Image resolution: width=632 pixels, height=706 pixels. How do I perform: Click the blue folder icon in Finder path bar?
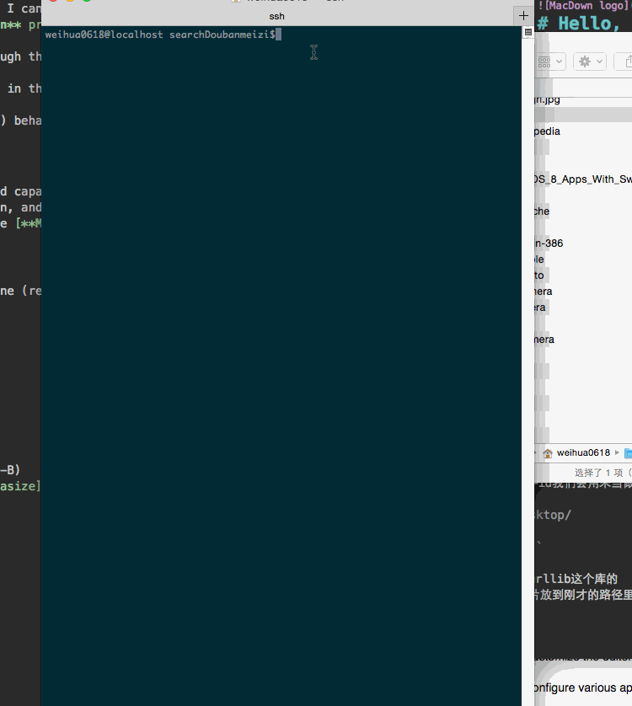[628, 453]
